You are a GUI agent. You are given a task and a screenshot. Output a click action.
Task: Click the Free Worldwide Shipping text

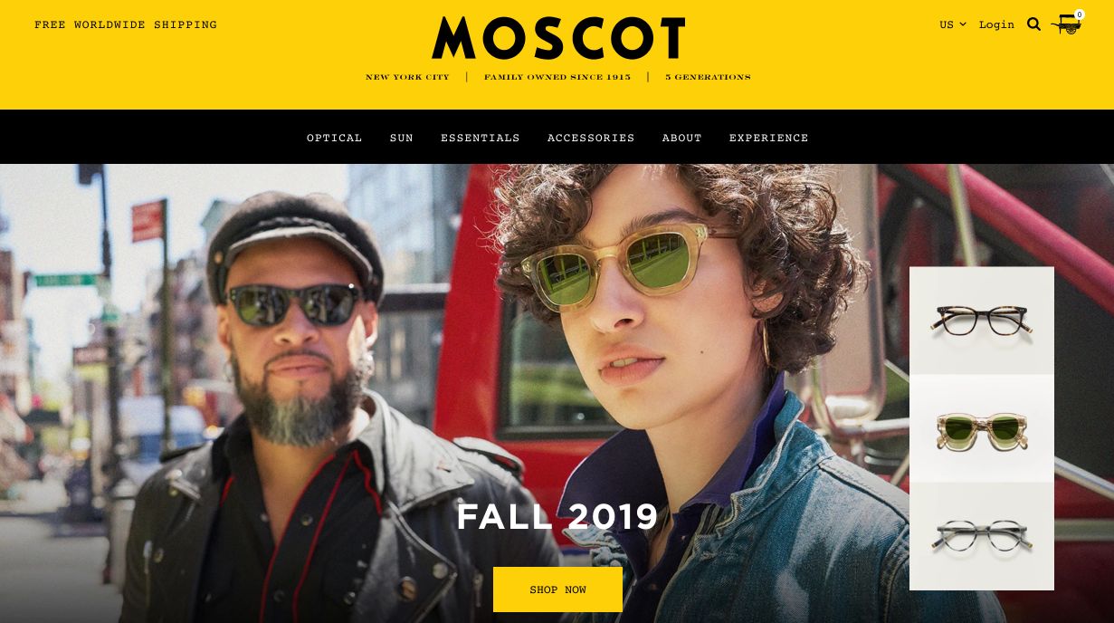coord(126,24)
